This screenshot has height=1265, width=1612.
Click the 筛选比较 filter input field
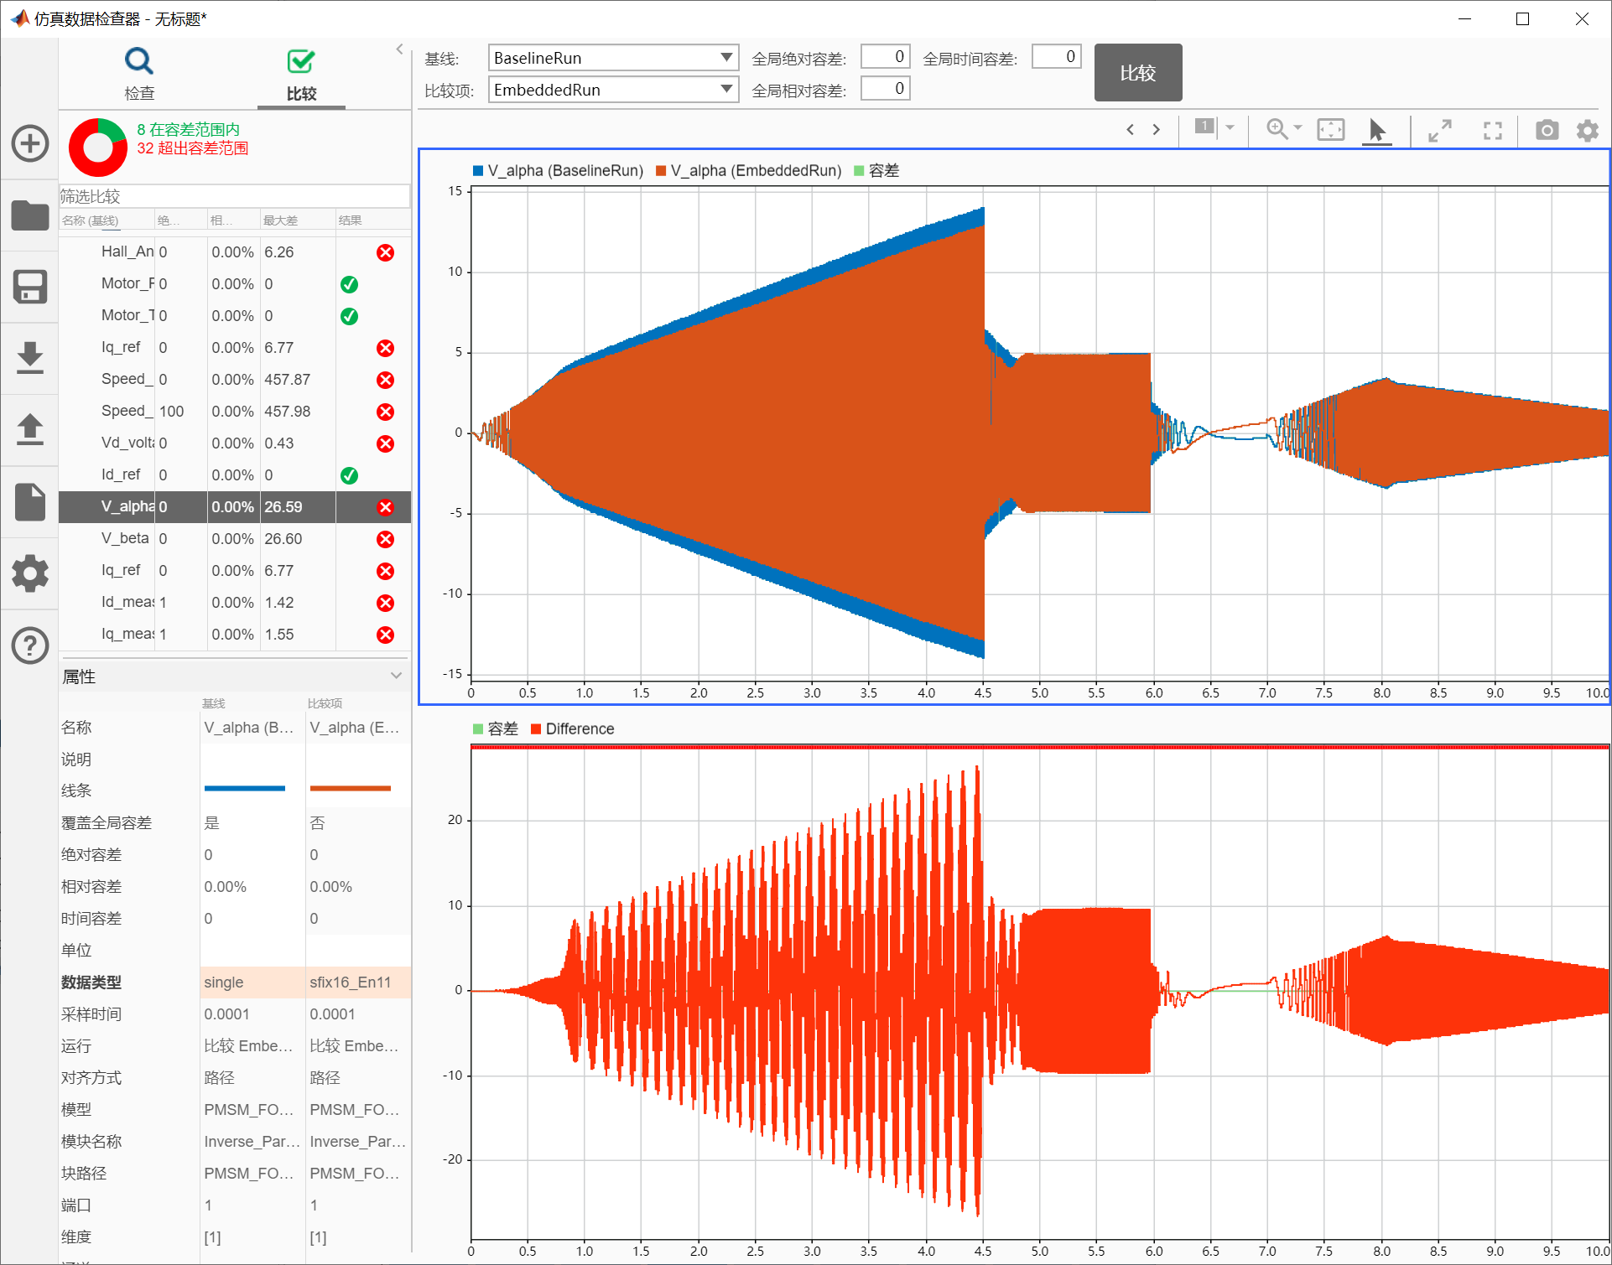click(x=235, y=196)
